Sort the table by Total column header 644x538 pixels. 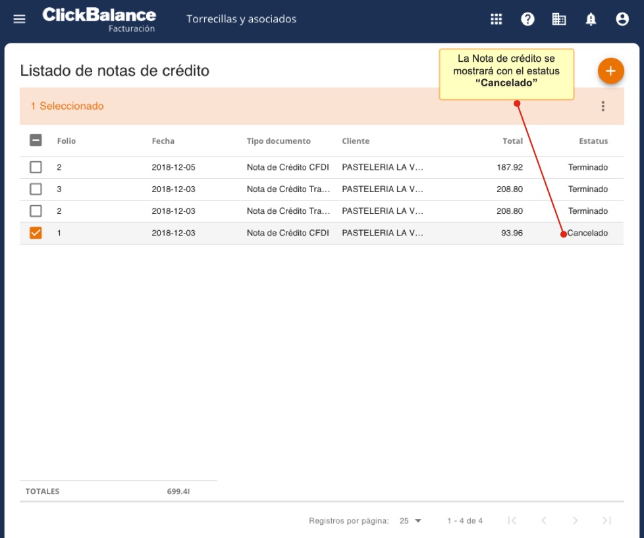pos(512,141)
